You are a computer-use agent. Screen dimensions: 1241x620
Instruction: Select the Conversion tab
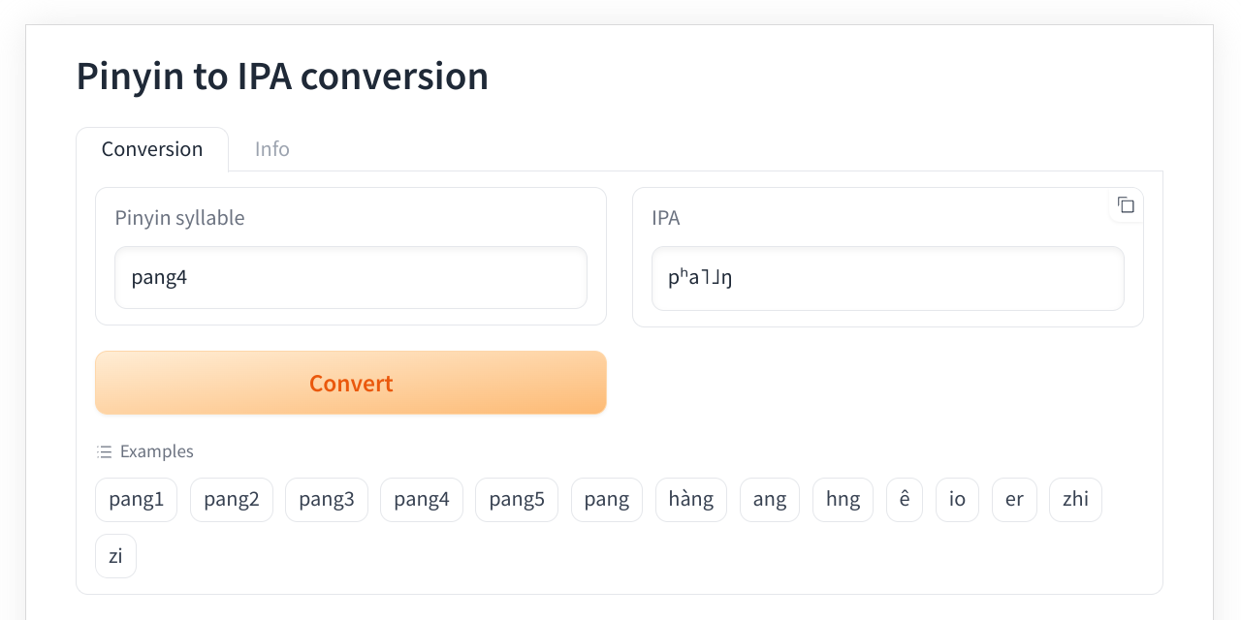pos(152,149)
